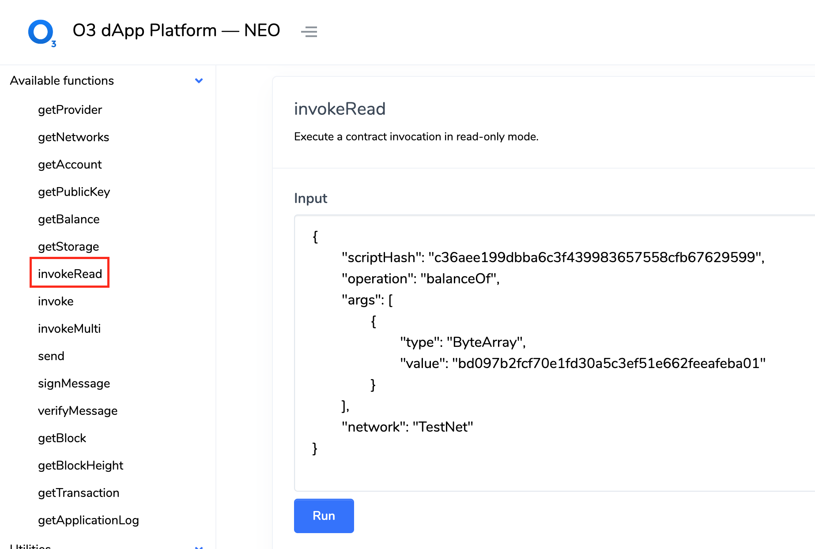The height and width of the screenshot is (549, 815).
Task: Open the invoke function page
Action: click(x=56, y=301)
